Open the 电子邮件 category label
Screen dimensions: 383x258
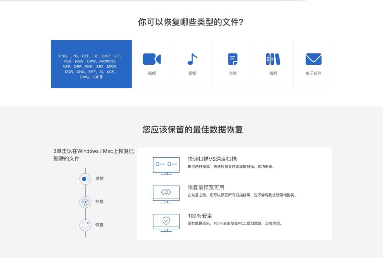click(x=314, y=73)
